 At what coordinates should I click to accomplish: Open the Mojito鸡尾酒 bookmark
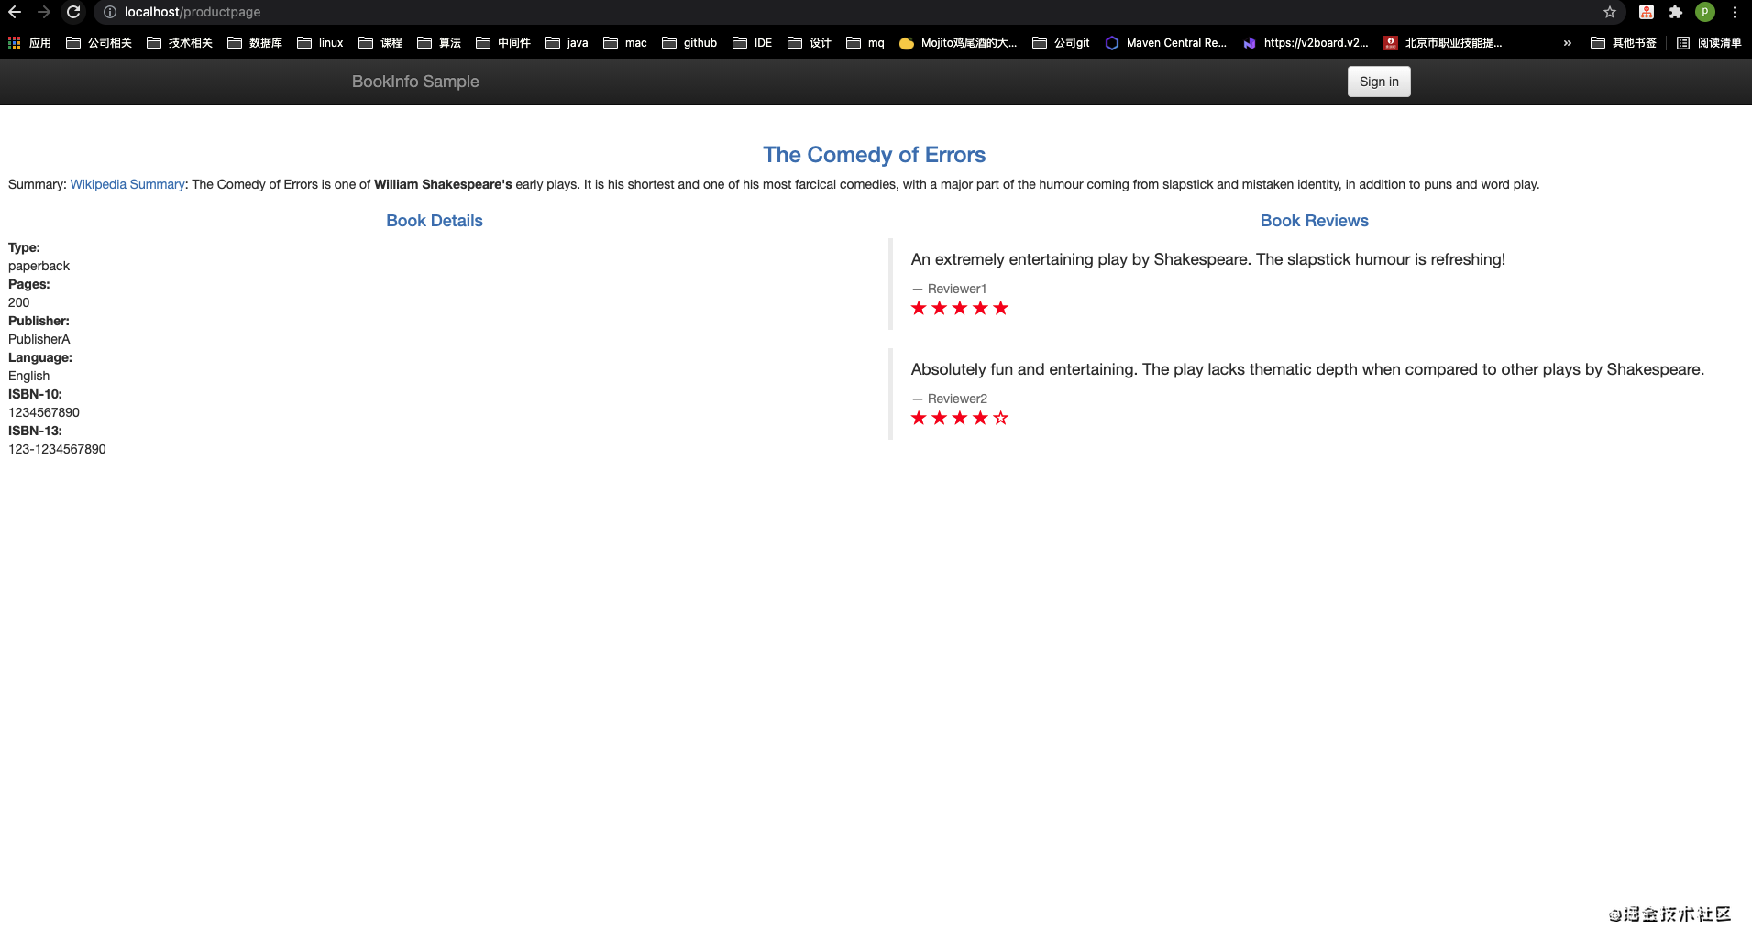tap(957, 43)
